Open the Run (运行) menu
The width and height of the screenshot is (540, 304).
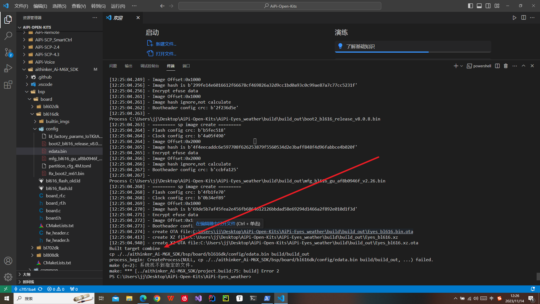click(x=118, y=6)
